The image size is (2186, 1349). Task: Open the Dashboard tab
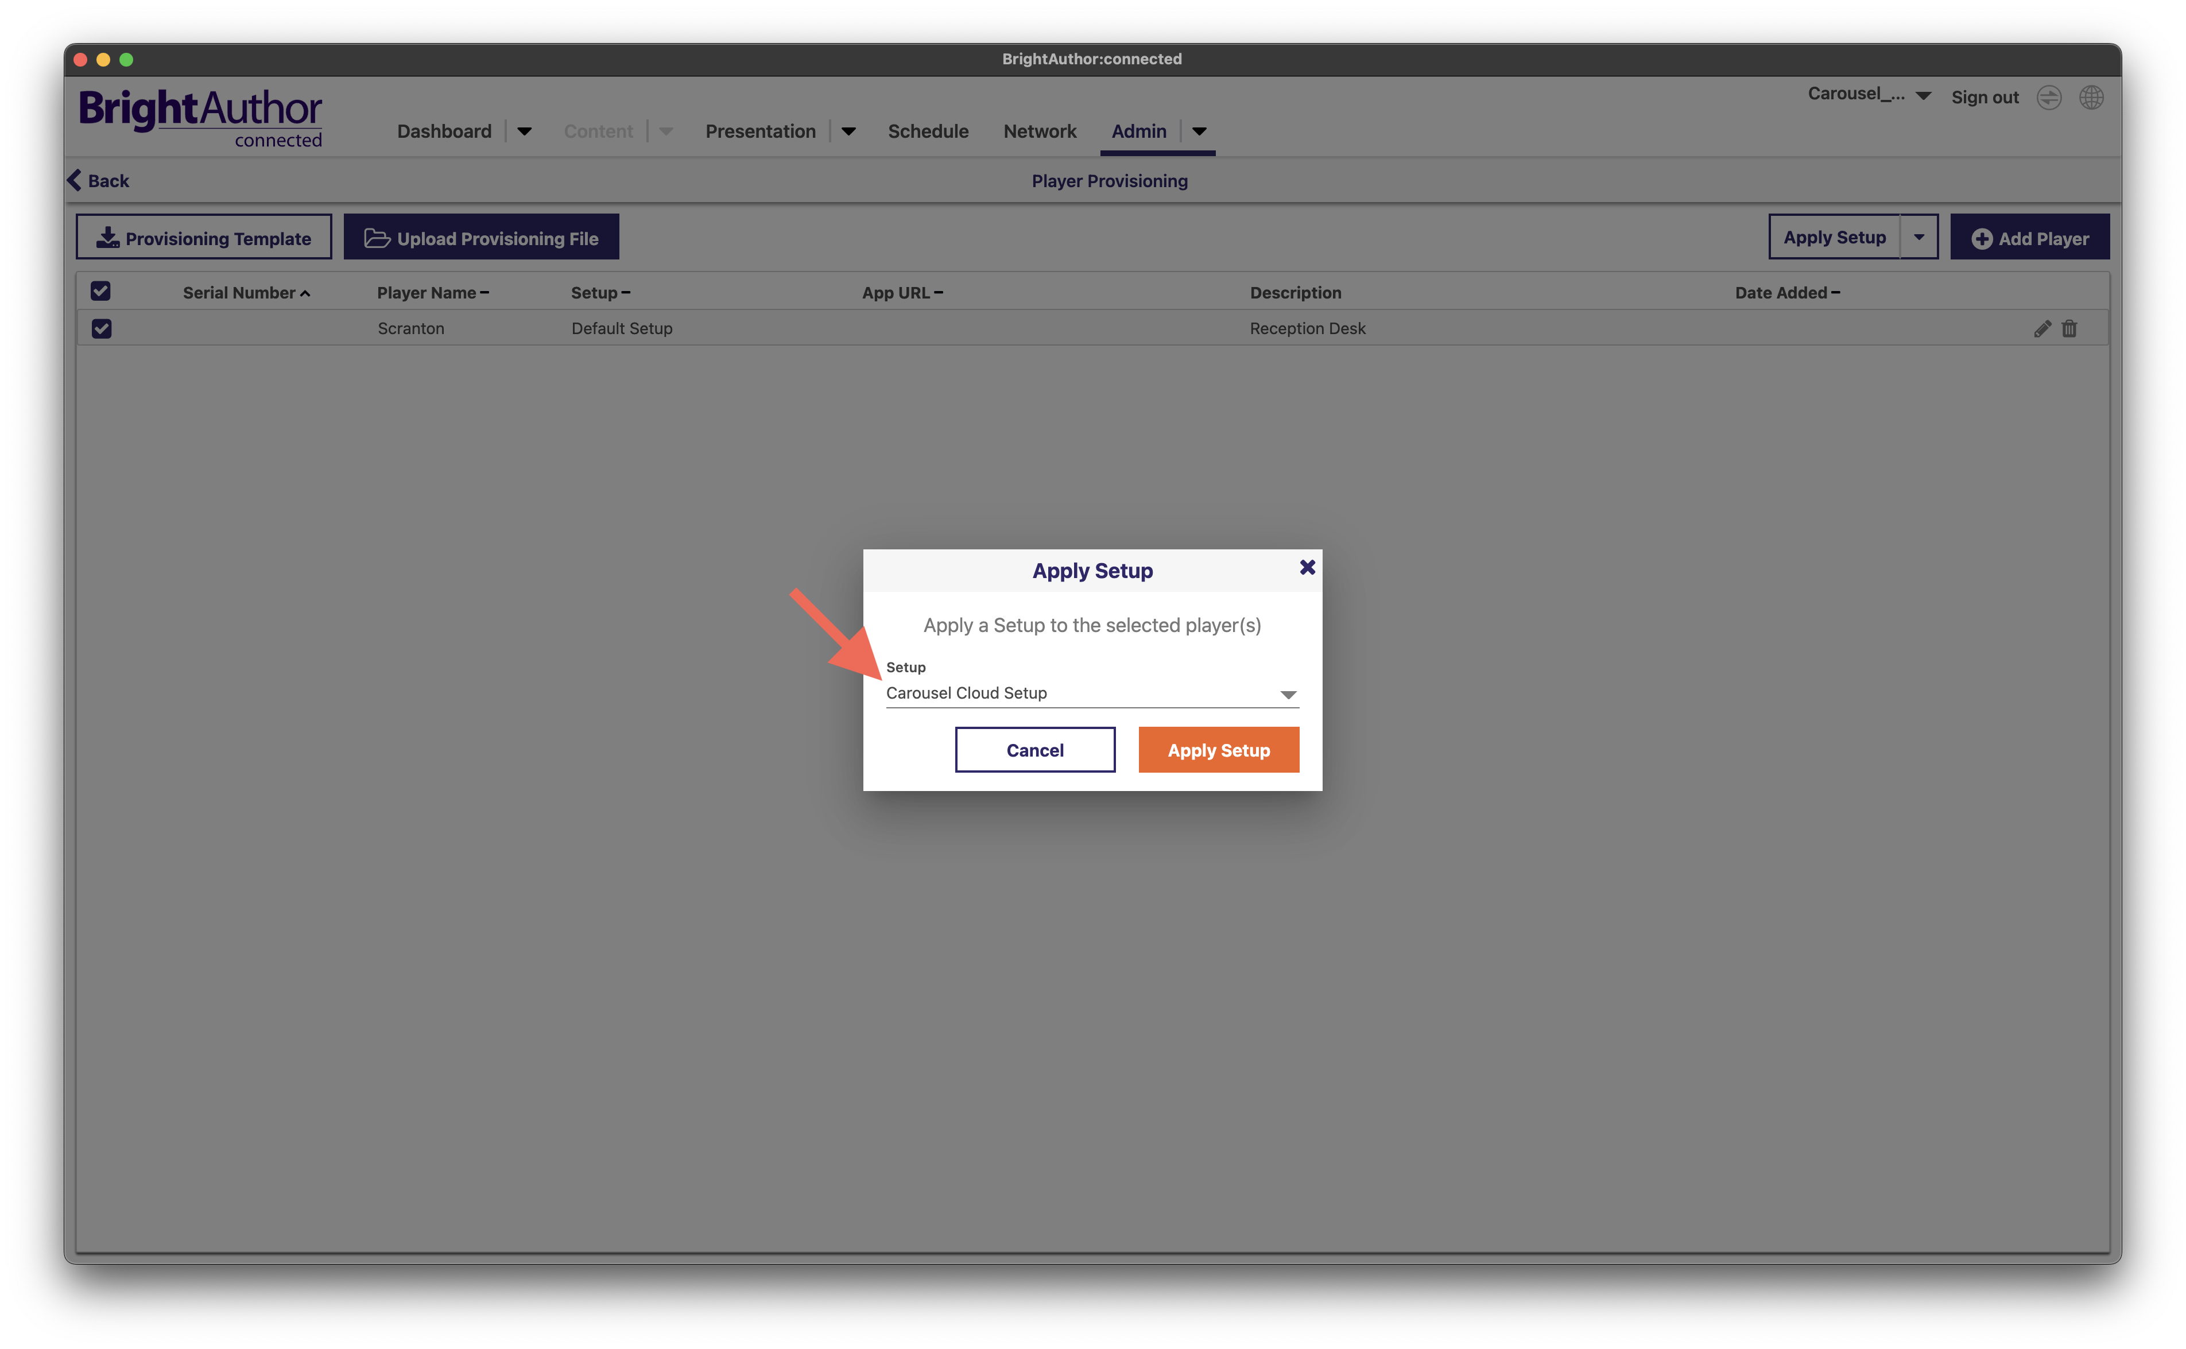[444, 131]
